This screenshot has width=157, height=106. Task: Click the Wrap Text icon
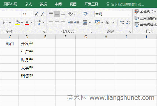pos(85,14)
